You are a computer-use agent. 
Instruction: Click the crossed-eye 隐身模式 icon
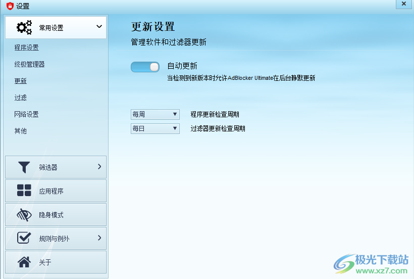point(24,214)
